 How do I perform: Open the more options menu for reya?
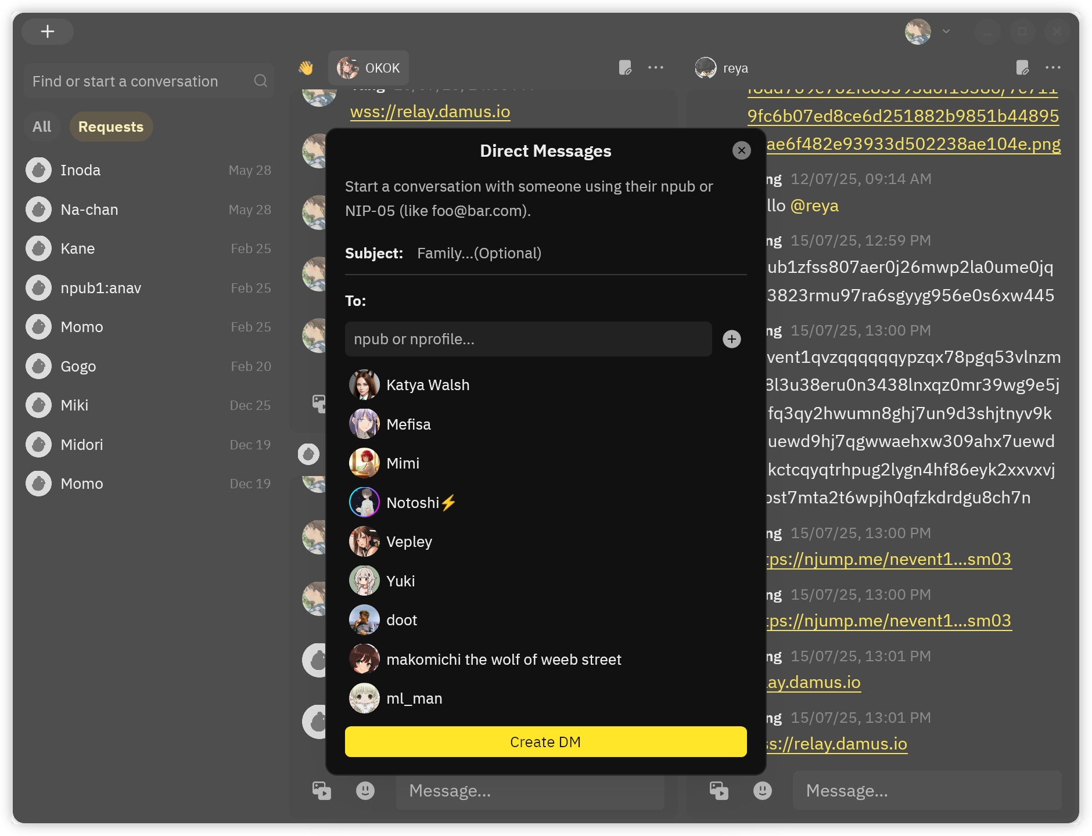(1053, 68)
